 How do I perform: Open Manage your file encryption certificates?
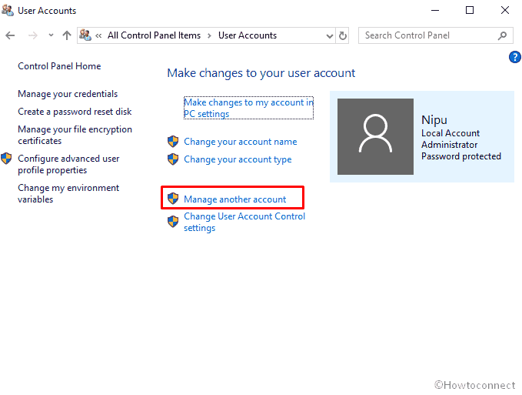[75, 135]
